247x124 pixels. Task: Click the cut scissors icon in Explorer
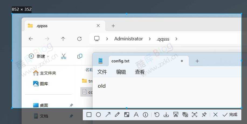[64, 56]
